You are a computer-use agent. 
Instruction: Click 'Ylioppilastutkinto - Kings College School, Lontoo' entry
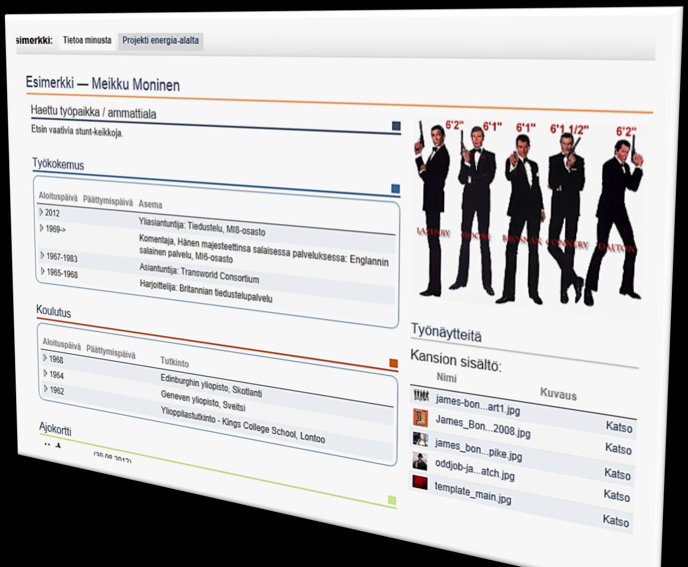(243, 425)
